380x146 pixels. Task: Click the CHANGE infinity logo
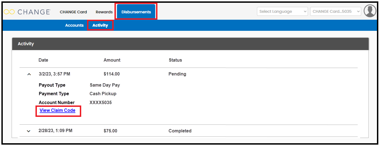pyautogui.click(x=27, y=12)
